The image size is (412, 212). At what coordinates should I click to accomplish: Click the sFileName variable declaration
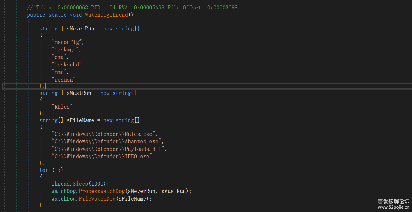coord(80,120)
